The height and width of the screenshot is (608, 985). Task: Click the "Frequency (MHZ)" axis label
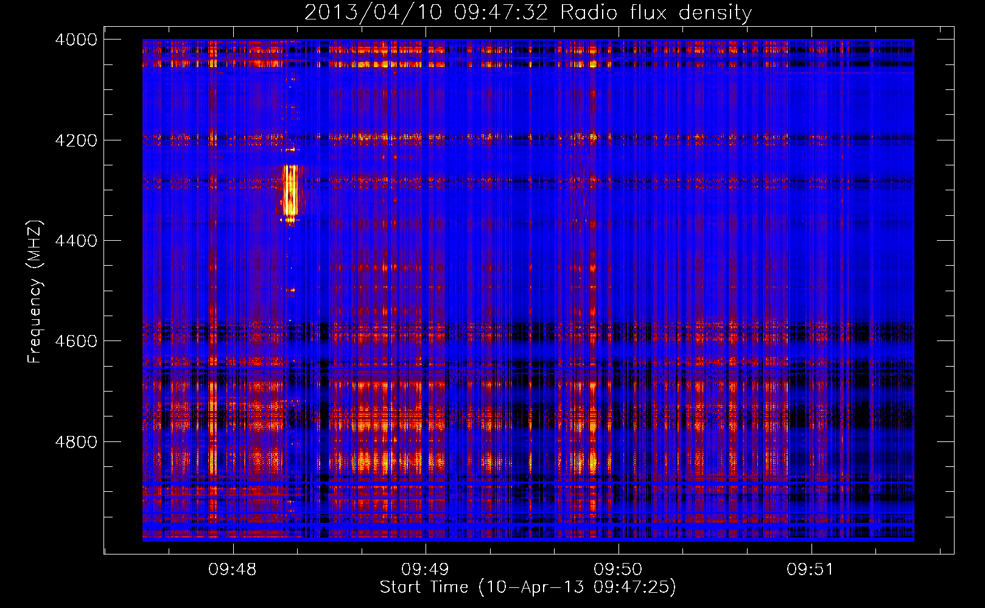35,292
